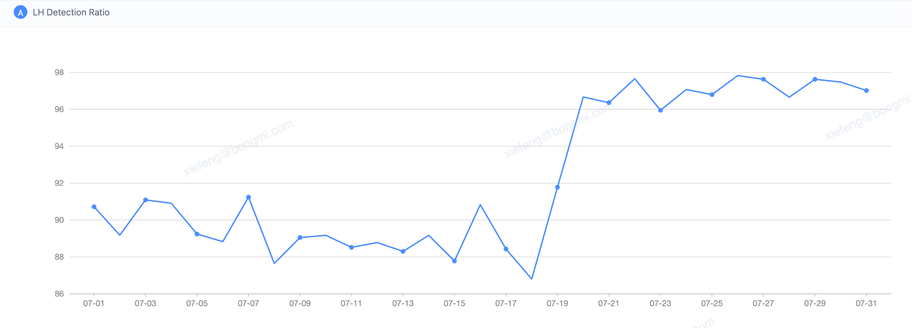This screenshot has height=328, width=912.
Task: Click the LH Detection Ratio title
Action: click(x=71, y=12)
